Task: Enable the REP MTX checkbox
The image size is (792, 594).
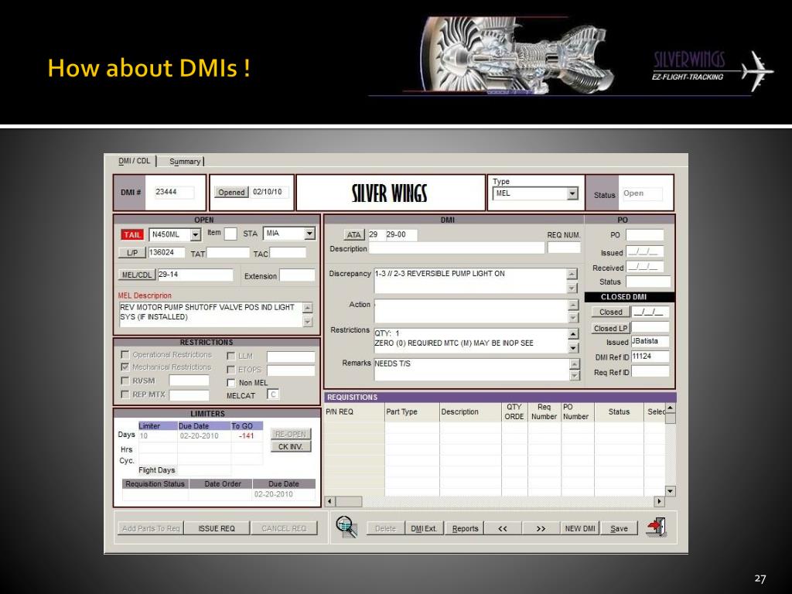Action: pyautogui.click(x=125, y=394)
